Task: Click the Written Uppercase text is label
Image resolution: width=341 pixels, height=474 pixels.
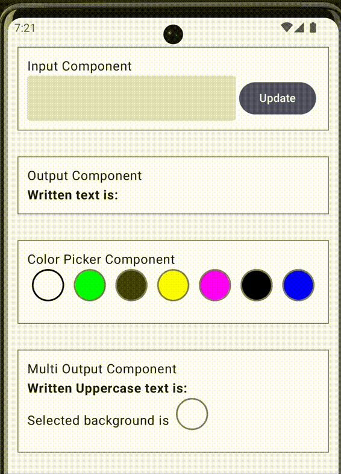Action: click(107, 388)
